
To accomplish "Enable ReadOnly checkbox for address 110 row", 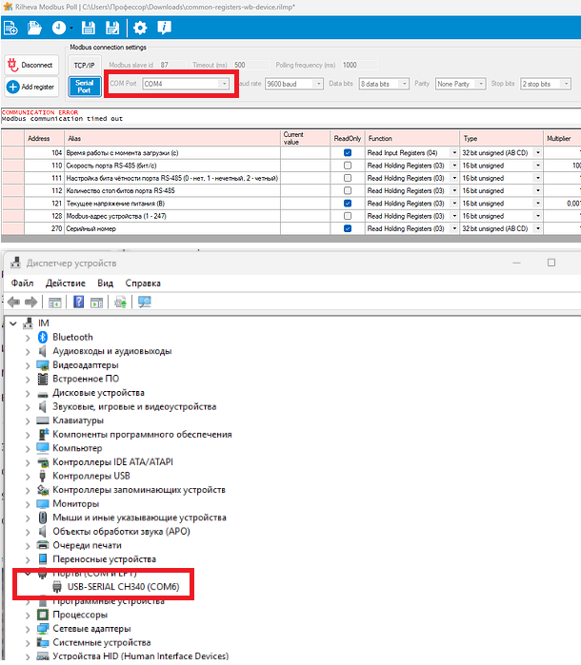I will (348, 165).
